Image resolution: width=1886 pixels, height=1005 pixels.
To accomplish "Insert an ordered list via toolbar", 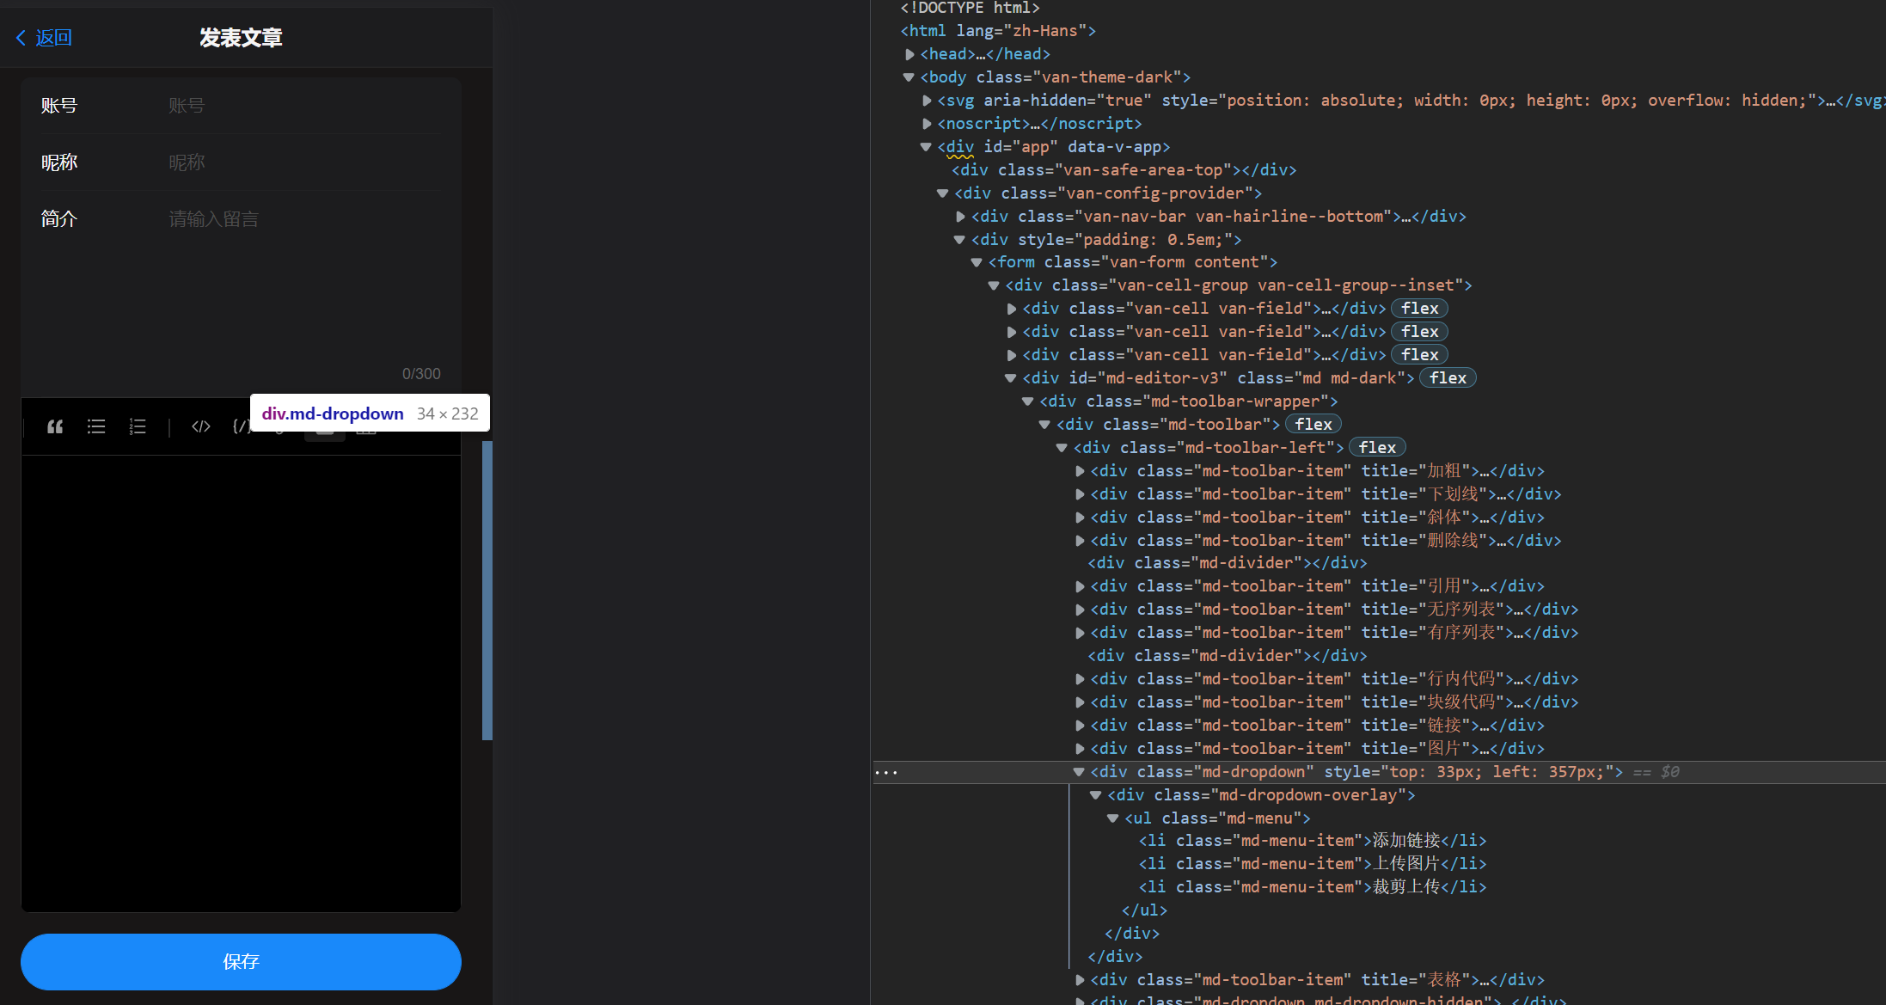I will tap(138, 426).
